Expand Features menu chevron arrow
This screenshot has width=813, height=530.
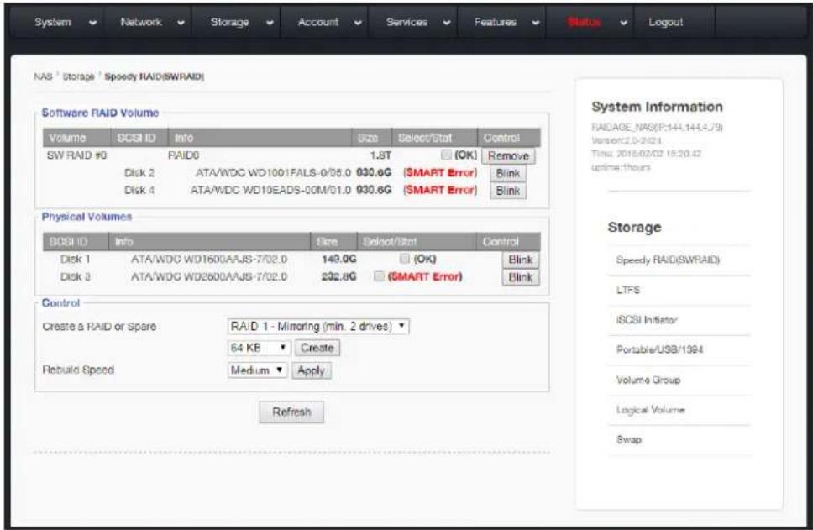[536, 23]
